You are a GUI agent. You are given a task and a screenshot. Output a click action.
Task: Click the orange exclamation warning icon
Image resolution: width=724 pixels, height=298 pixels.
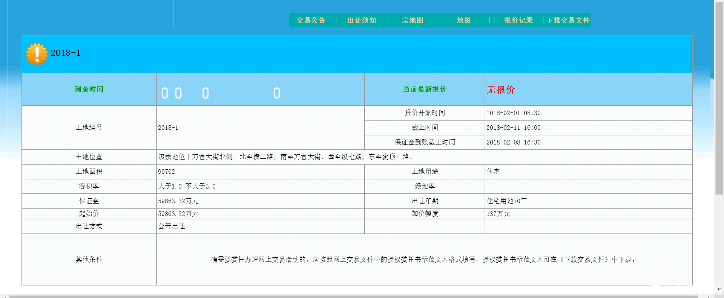(x=37, y=54)
